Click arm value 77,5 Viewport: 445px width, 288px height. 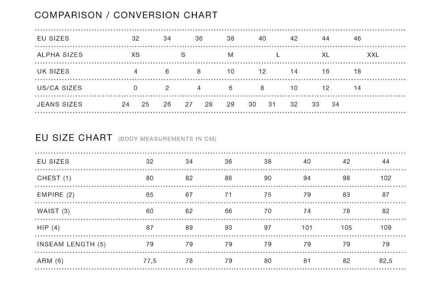[150, 261]
